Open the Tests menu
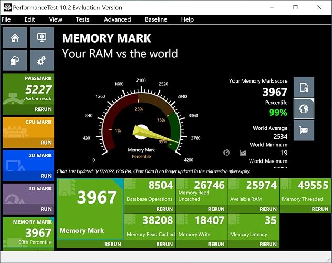 [x=83, y=19]
